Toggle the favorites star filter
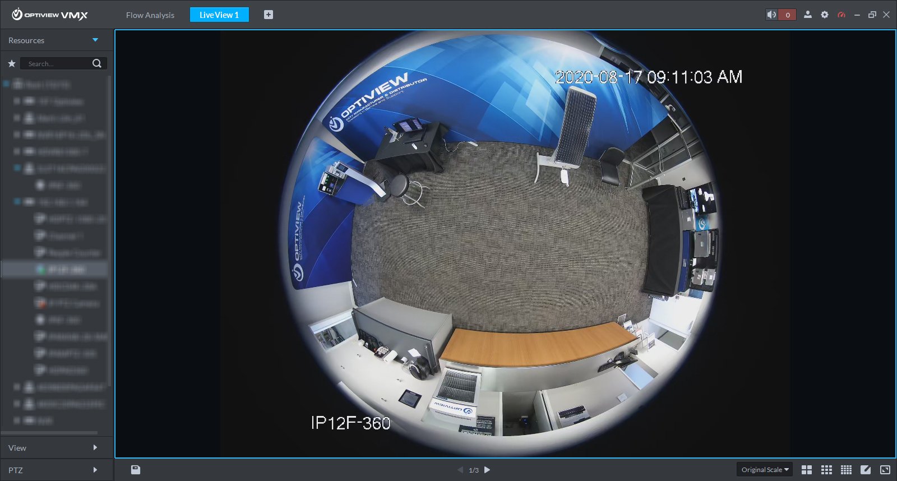Screen dimensions: 897x481 point(11,63)
